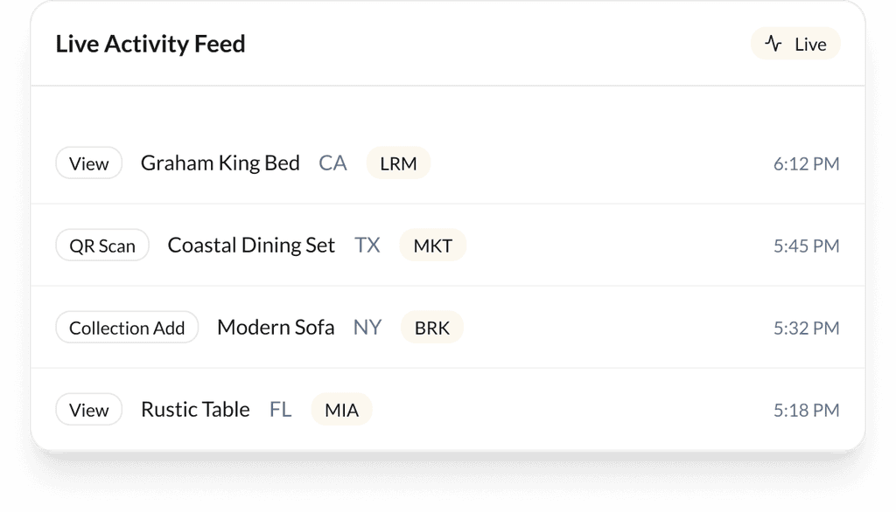Open the Rustic Table entry
The height and width of the screenshot is (512, 896).
click(195, 410)
